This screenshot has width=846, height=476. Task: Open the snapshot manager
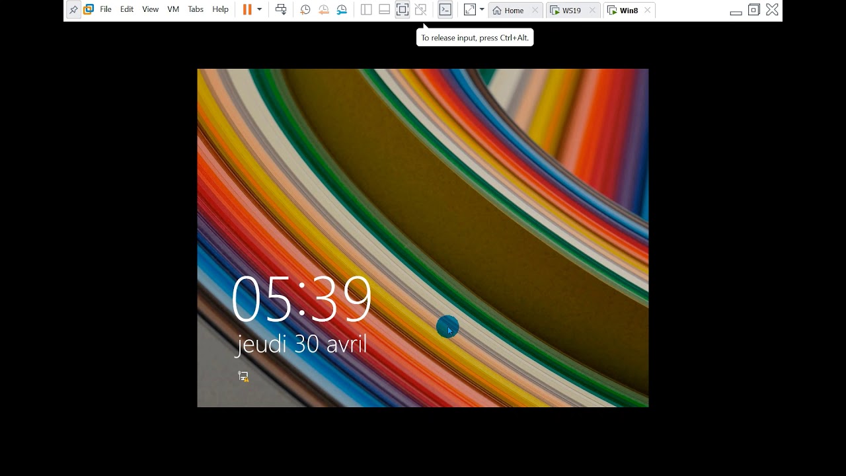click(342, 10)
